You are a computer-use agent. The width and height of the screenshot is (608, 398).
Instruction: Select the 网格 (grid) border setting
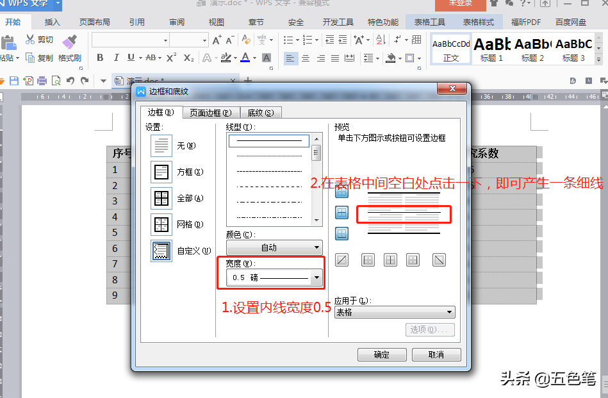[x=161, y=224]
